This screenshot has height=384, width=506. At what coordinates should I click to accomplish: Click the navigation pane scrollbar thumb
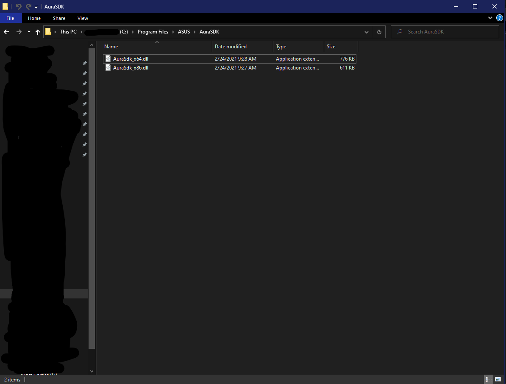click(92, 198)
